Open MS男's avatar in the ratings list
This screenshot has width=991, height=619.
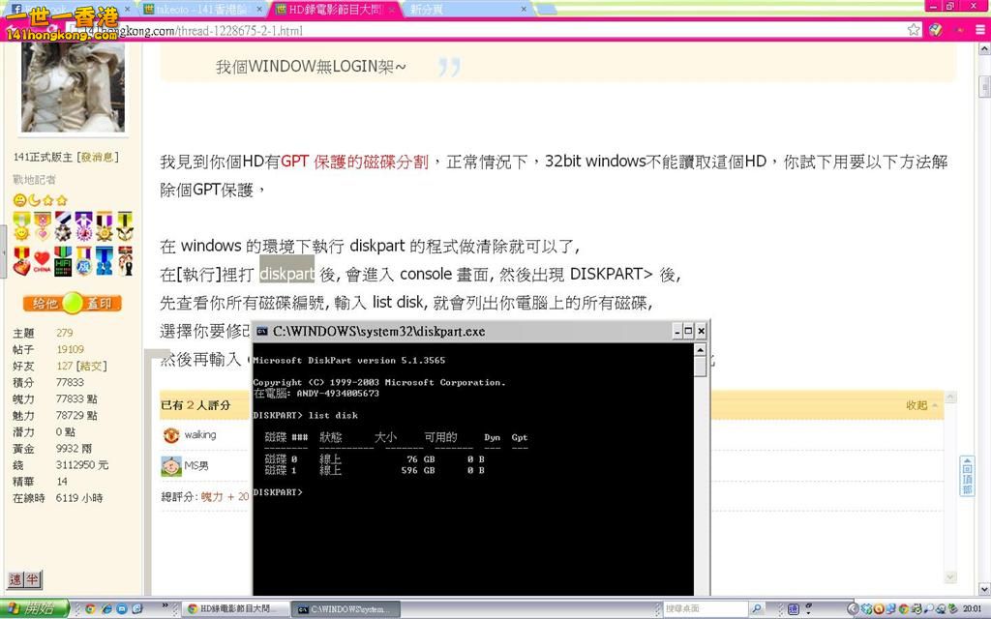click(170, 466)
